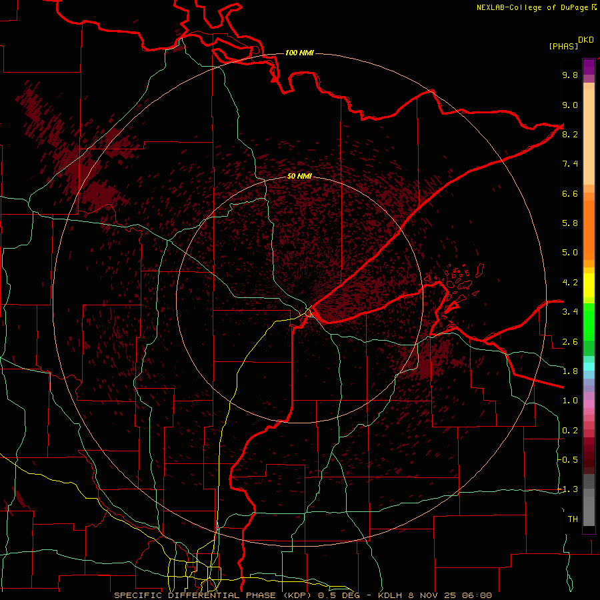
Task: Click the 7.4 legend value
Action: [x=570, y=164]
